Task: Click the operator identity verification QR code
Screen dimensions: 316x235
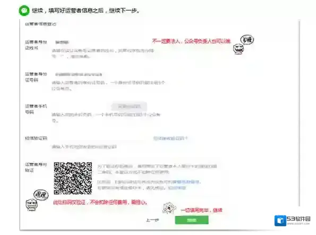Action: [73, 178]
